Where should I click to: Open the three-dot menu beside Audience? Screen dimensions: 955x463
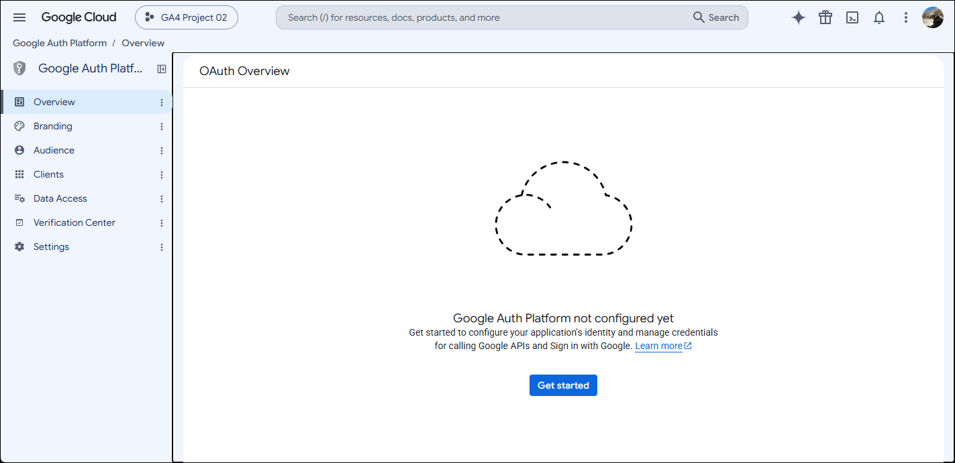(x=162, y=151)
